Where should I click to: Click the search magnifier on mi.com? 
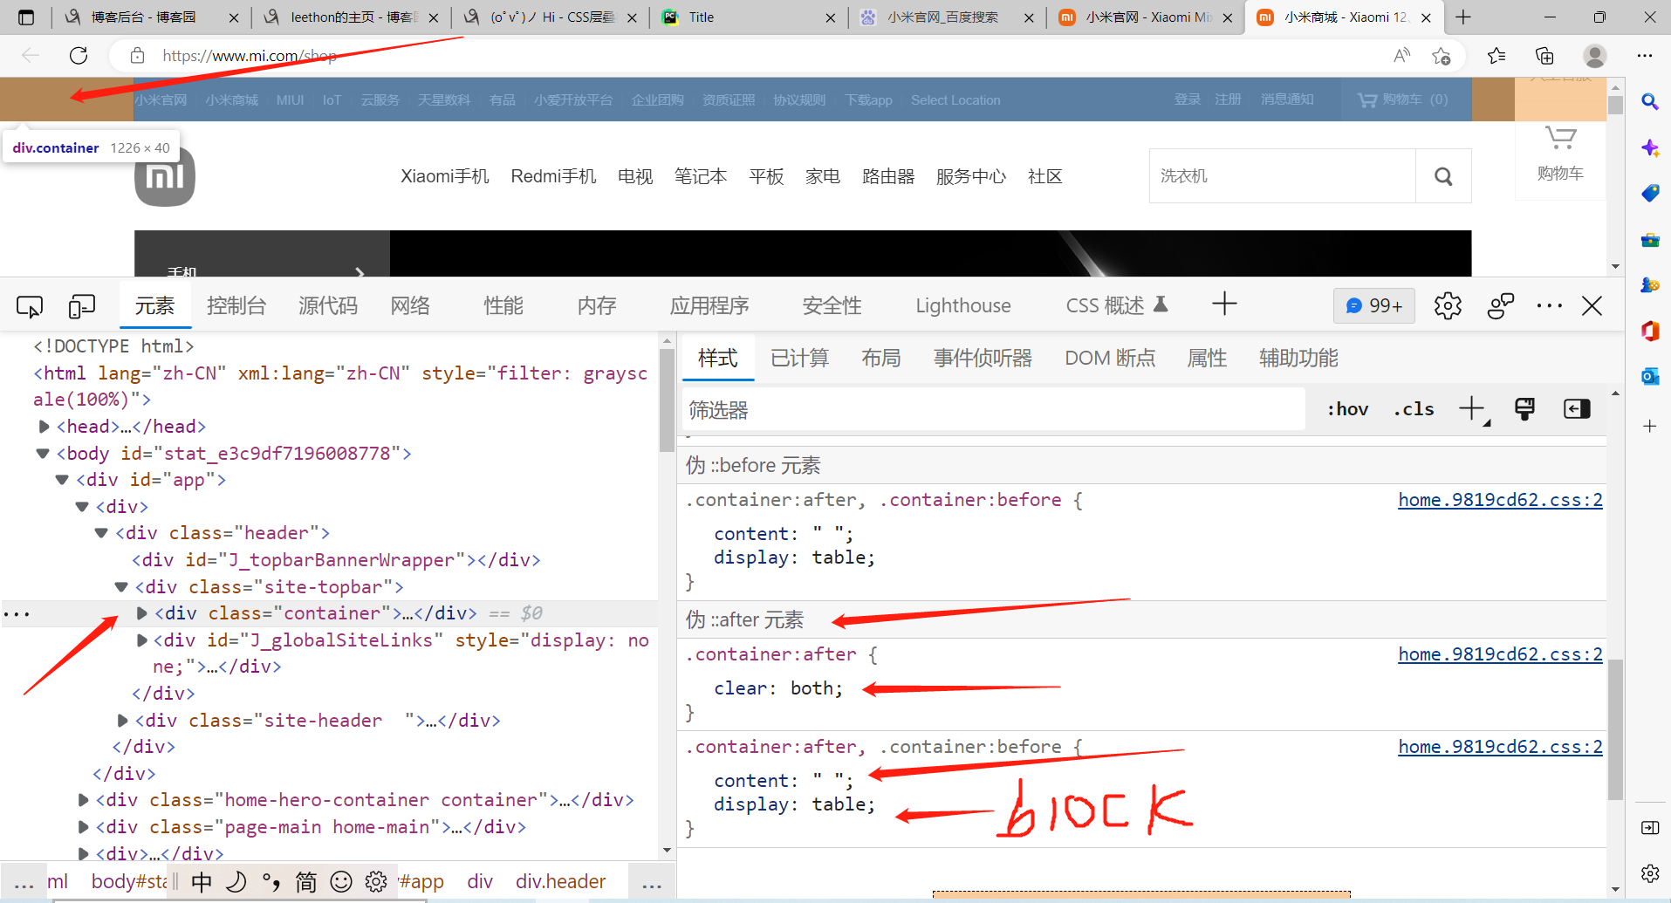(x=1443, y=176)
